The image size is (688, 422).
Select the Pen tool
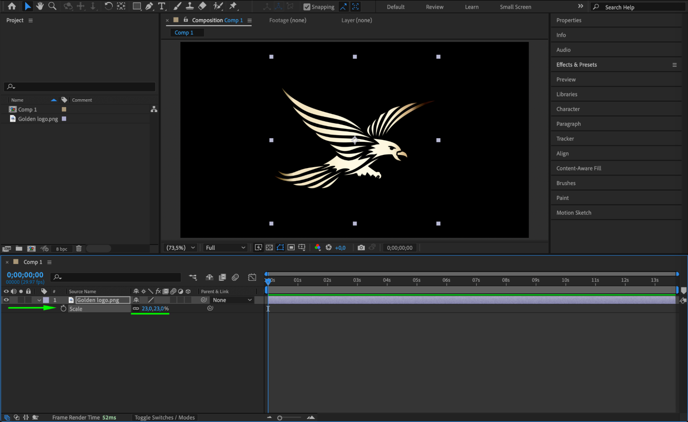click(x=149, y=6)
